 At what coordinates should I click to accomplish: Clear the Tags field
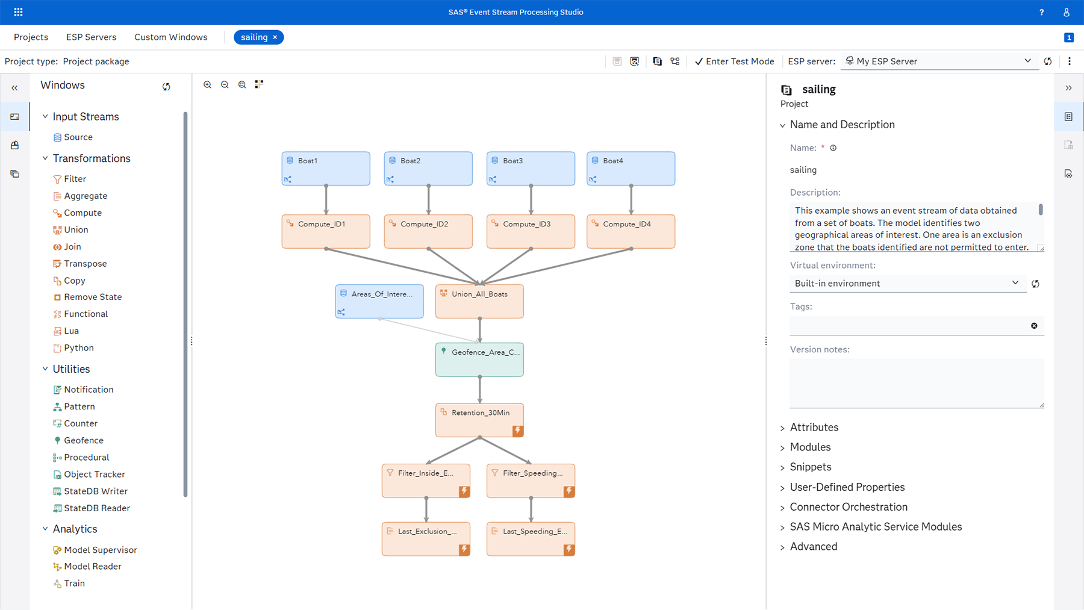(1034, 325)
